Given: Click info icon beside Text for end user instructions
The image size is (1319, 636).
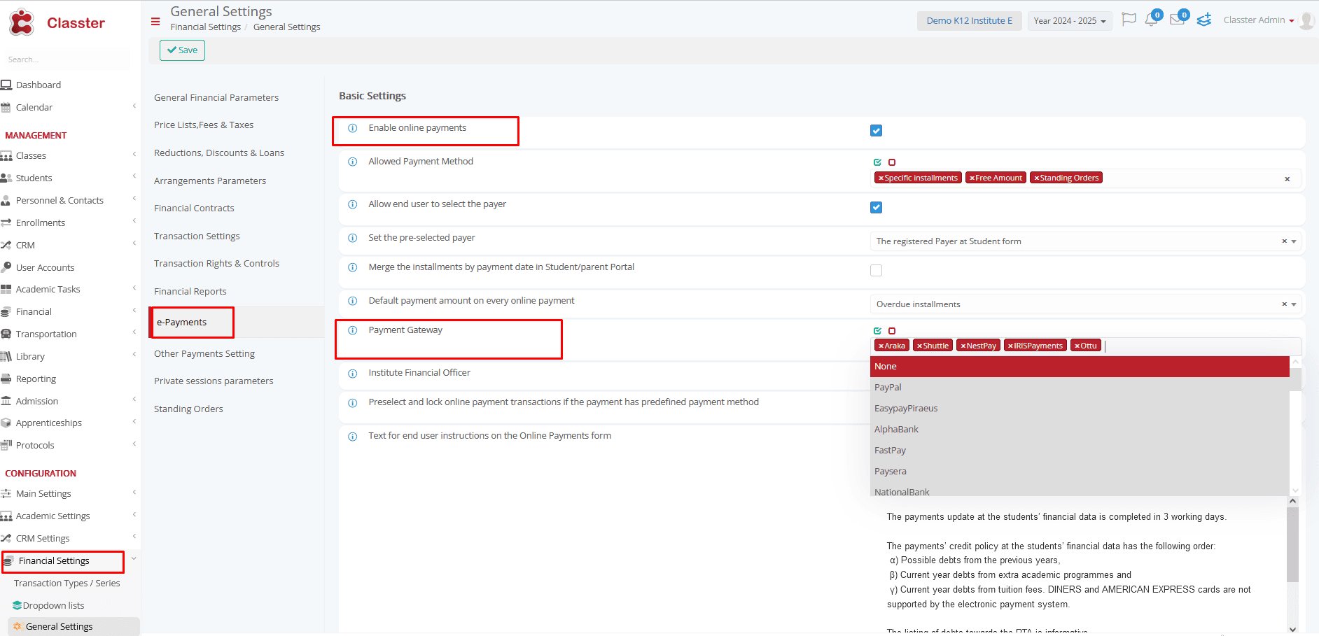Looking at the screenshot, I should tap(353, 437).
